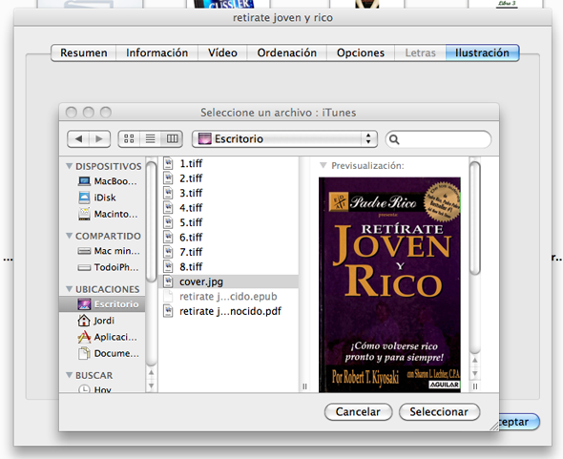The width and height of the screenshot is (563, 459).
Task: Click the Cancelar button
Action: click(358, 411)
